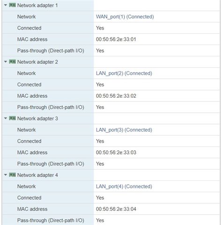224x225 pixels.
Task: Click MAC address 00:50:56:2e:33:01 value
Action: point(116,39)
